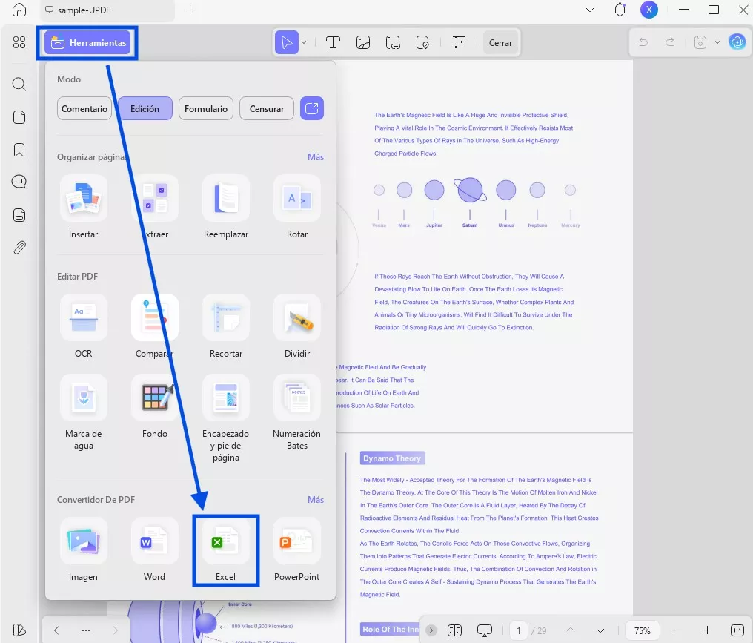Switch to Comentario mode

pyautogui.click(x=84, y=108)
